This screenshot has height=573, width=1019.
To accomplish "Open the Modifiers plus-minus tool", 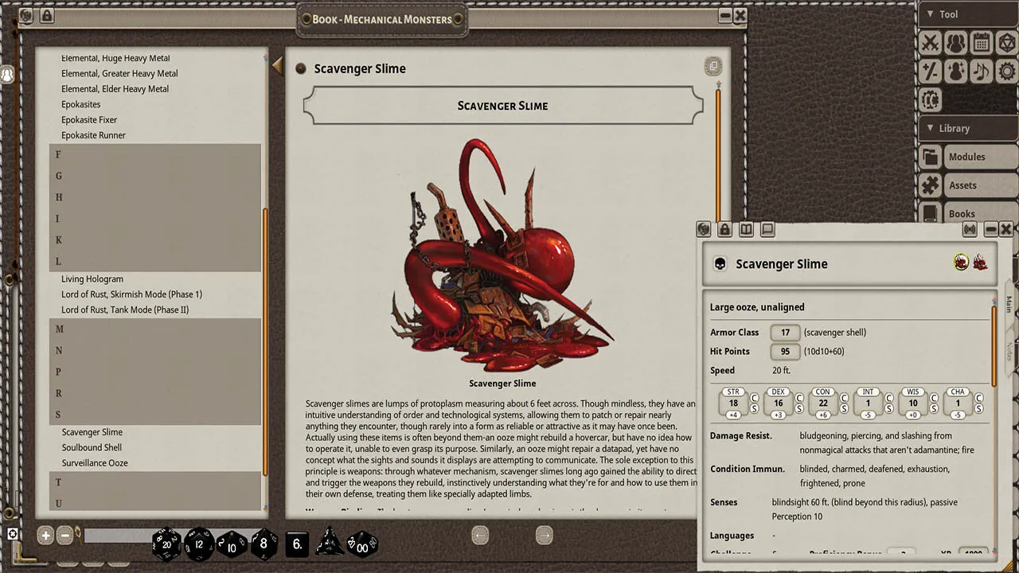I will coord(930,72).
